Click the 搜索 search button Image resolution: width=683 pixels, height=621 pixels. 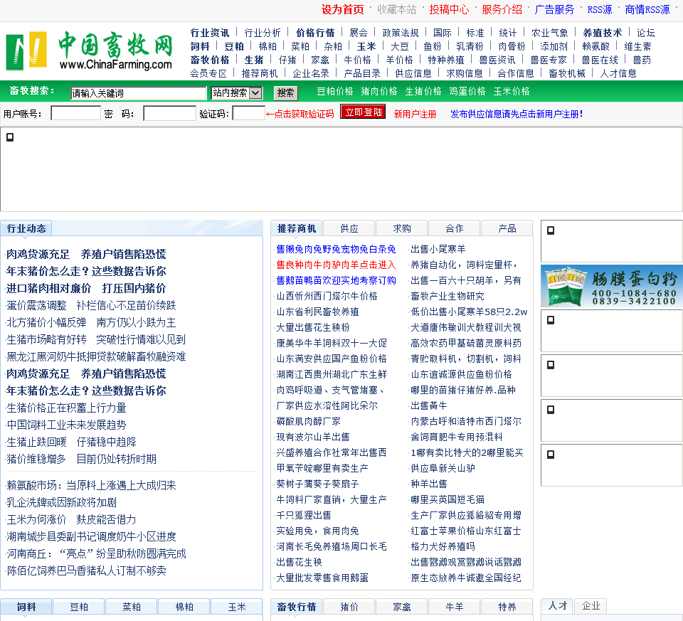(285, 92)
